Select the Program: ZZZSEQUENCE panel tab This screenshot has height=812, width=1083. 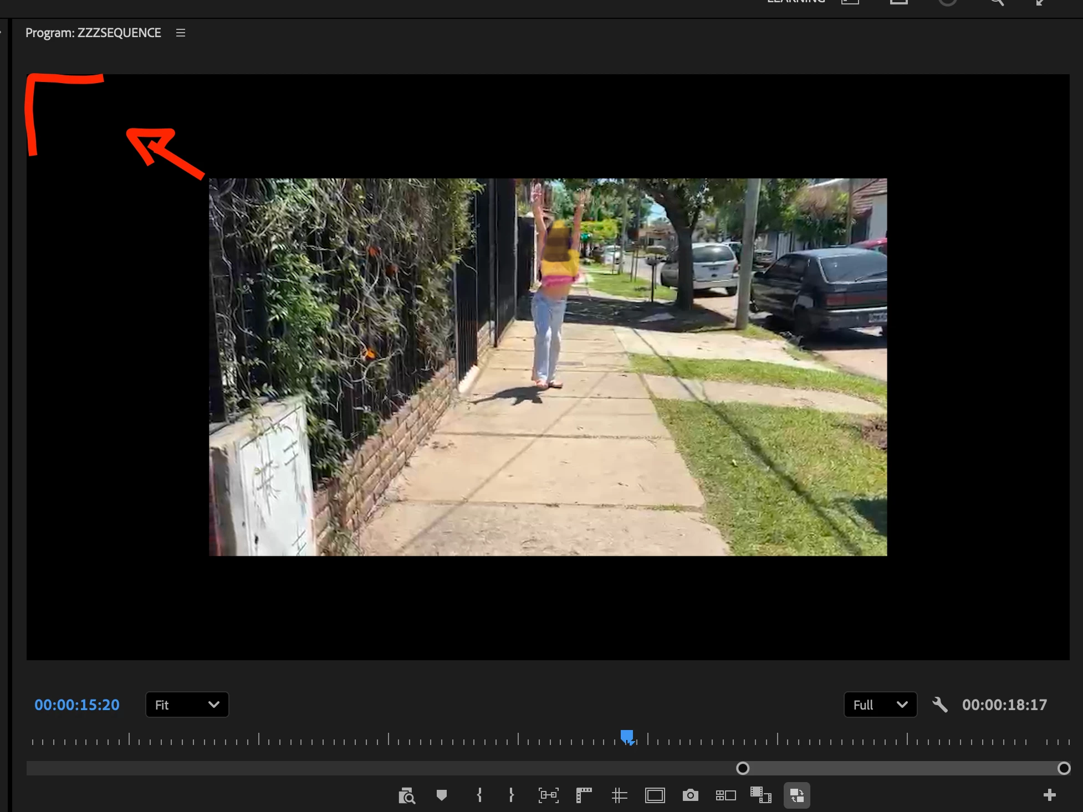93,33
